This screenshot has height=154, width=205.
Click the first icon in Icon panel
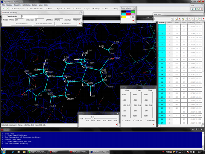[193, 9]
